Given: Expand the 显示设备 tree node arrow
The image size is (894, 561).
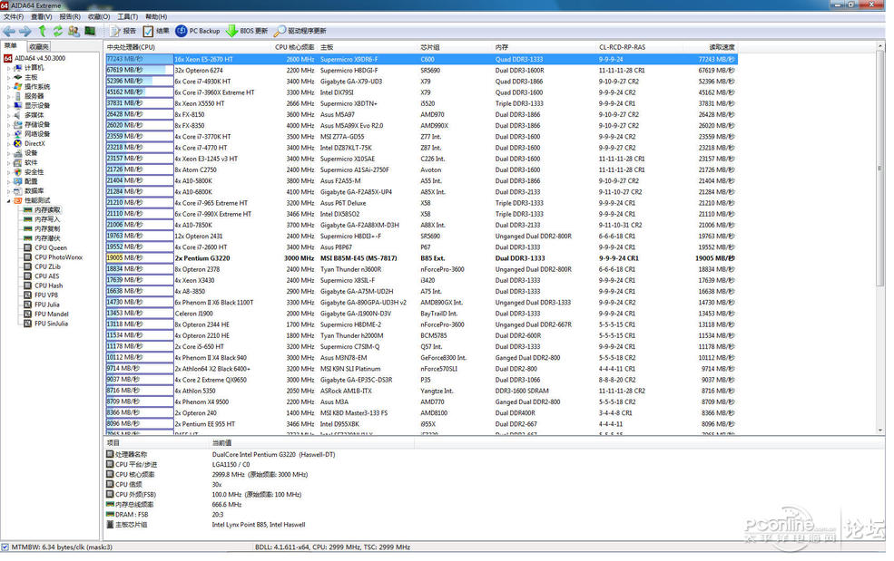Looking at the screenshot, I should (8, 105).
